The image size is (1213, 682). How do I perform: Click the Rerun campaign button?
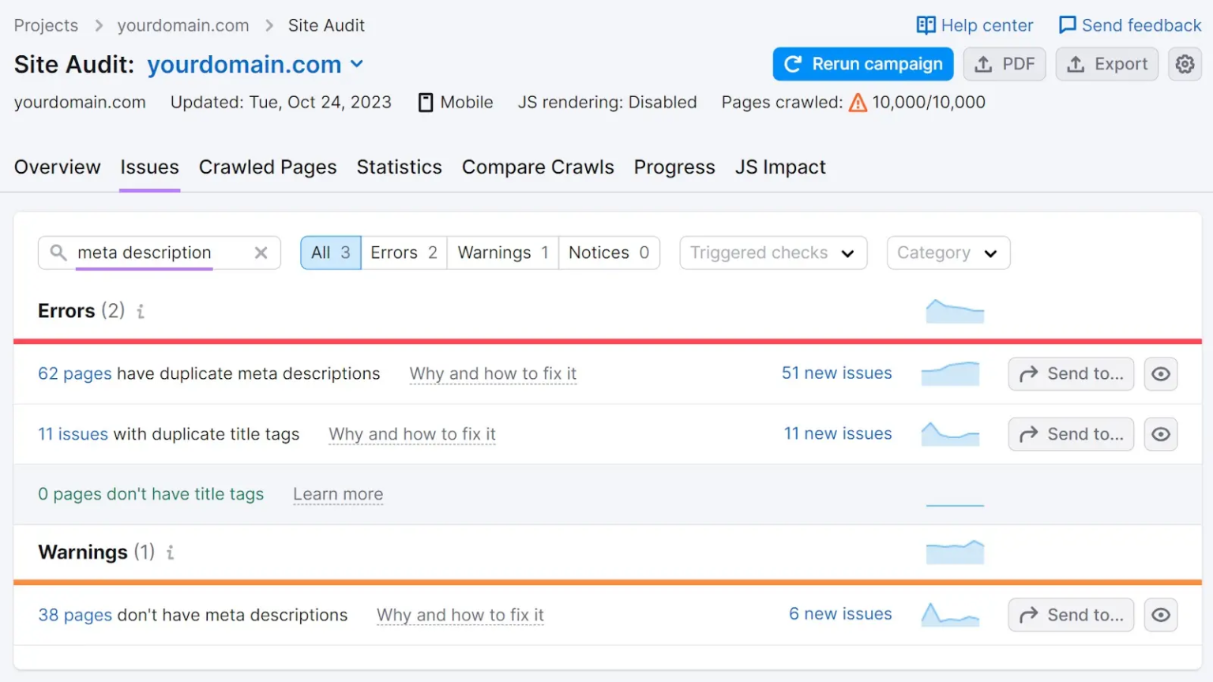[x=862, y=64]
